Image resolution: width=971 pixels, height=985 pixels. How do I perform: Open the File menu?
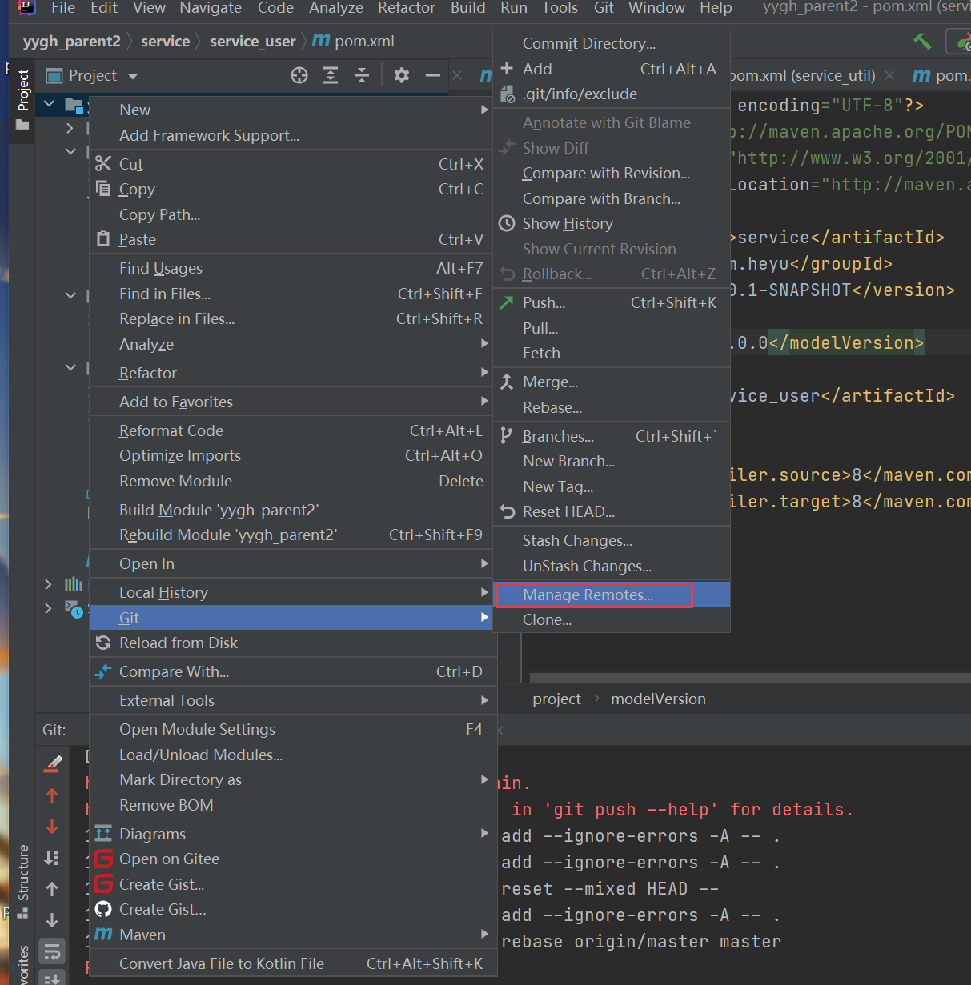coord(62,8)
